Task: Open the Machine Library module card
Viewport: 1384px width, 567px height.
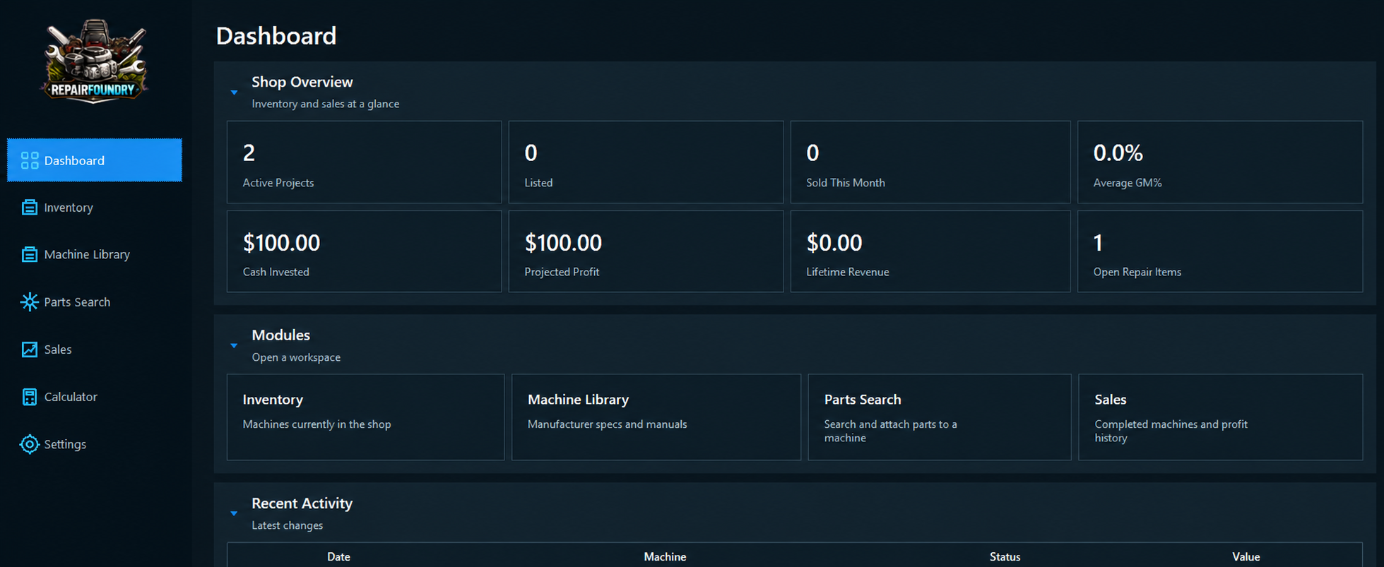Action: point(656,417)
